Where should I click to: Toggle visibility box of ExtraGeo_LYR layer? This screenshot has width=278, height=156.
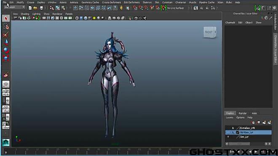228,128
